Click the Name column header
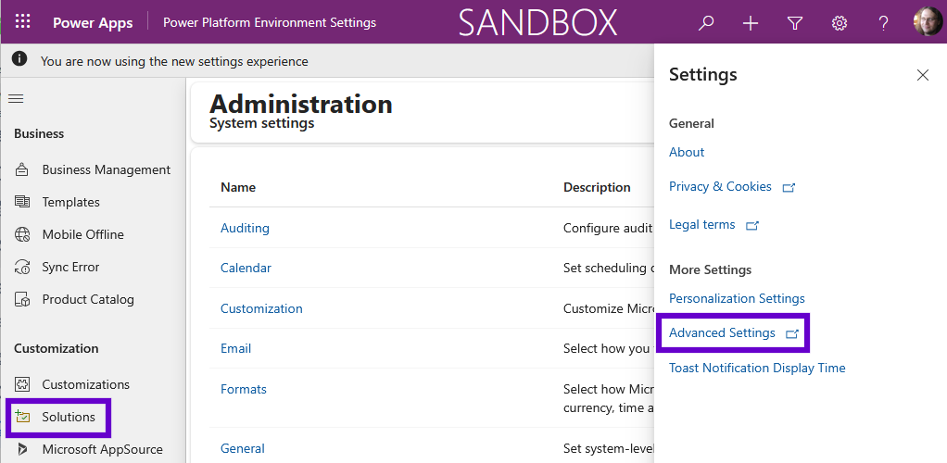Viewport: 947px width, 463px height. pos(238,187)
